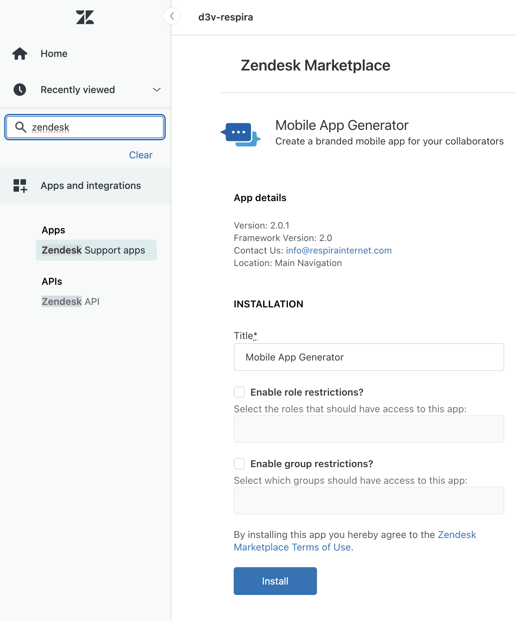Enable group restrictions checkbox
Viewport: 516px width, 621px height.
tap(239, 464)
